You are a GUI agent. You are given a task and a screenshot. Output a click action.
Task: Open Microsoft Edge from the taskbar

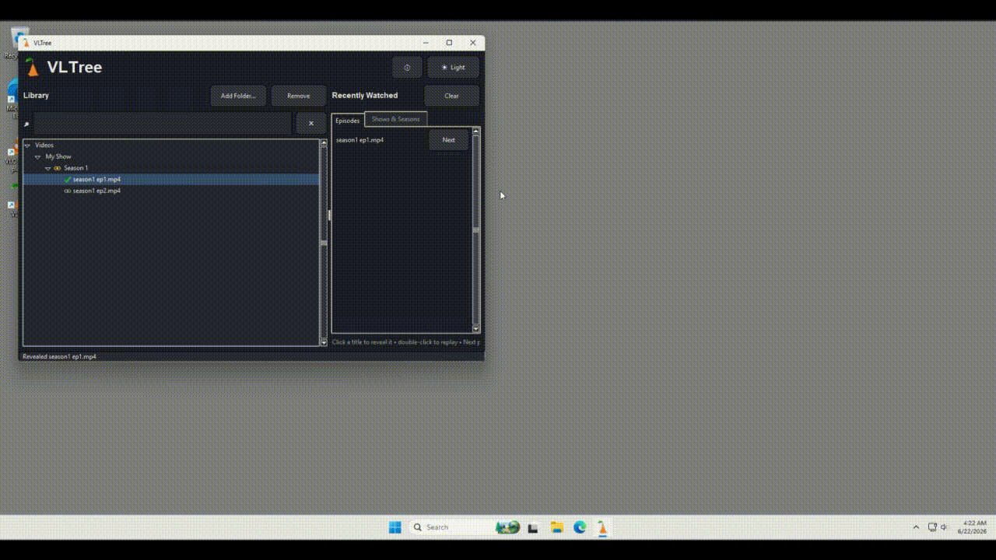click(x=580, y=527)
